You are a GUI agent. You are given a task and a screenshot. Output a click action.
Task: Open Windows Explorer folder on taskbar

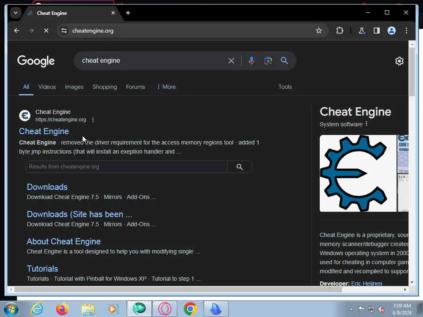(88, 309)
